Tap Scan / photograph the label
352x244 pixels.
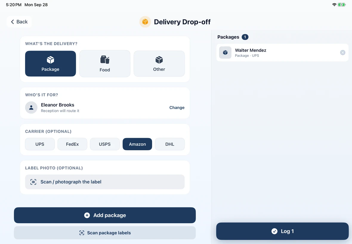pyautogui.click(x=105, y=182)
